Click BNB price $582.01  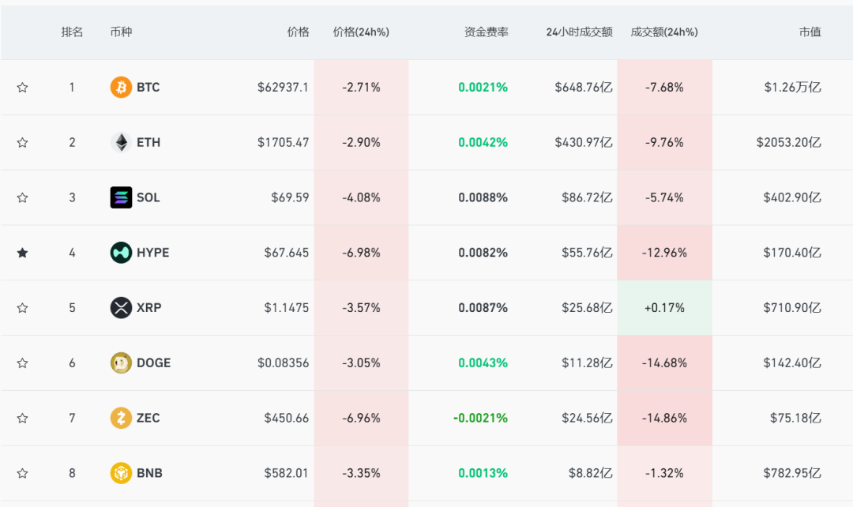pyautogui.click(x=286, y=473)
